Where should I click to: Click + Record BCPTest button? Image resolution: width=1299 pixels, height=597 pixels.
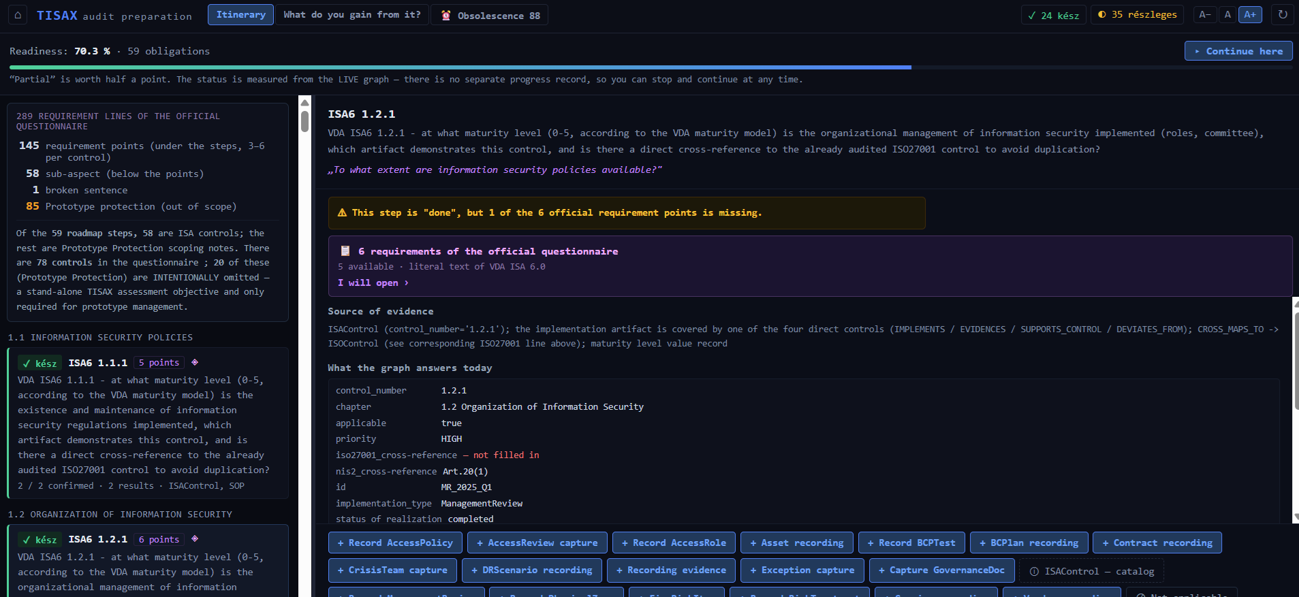pos(911,543)
